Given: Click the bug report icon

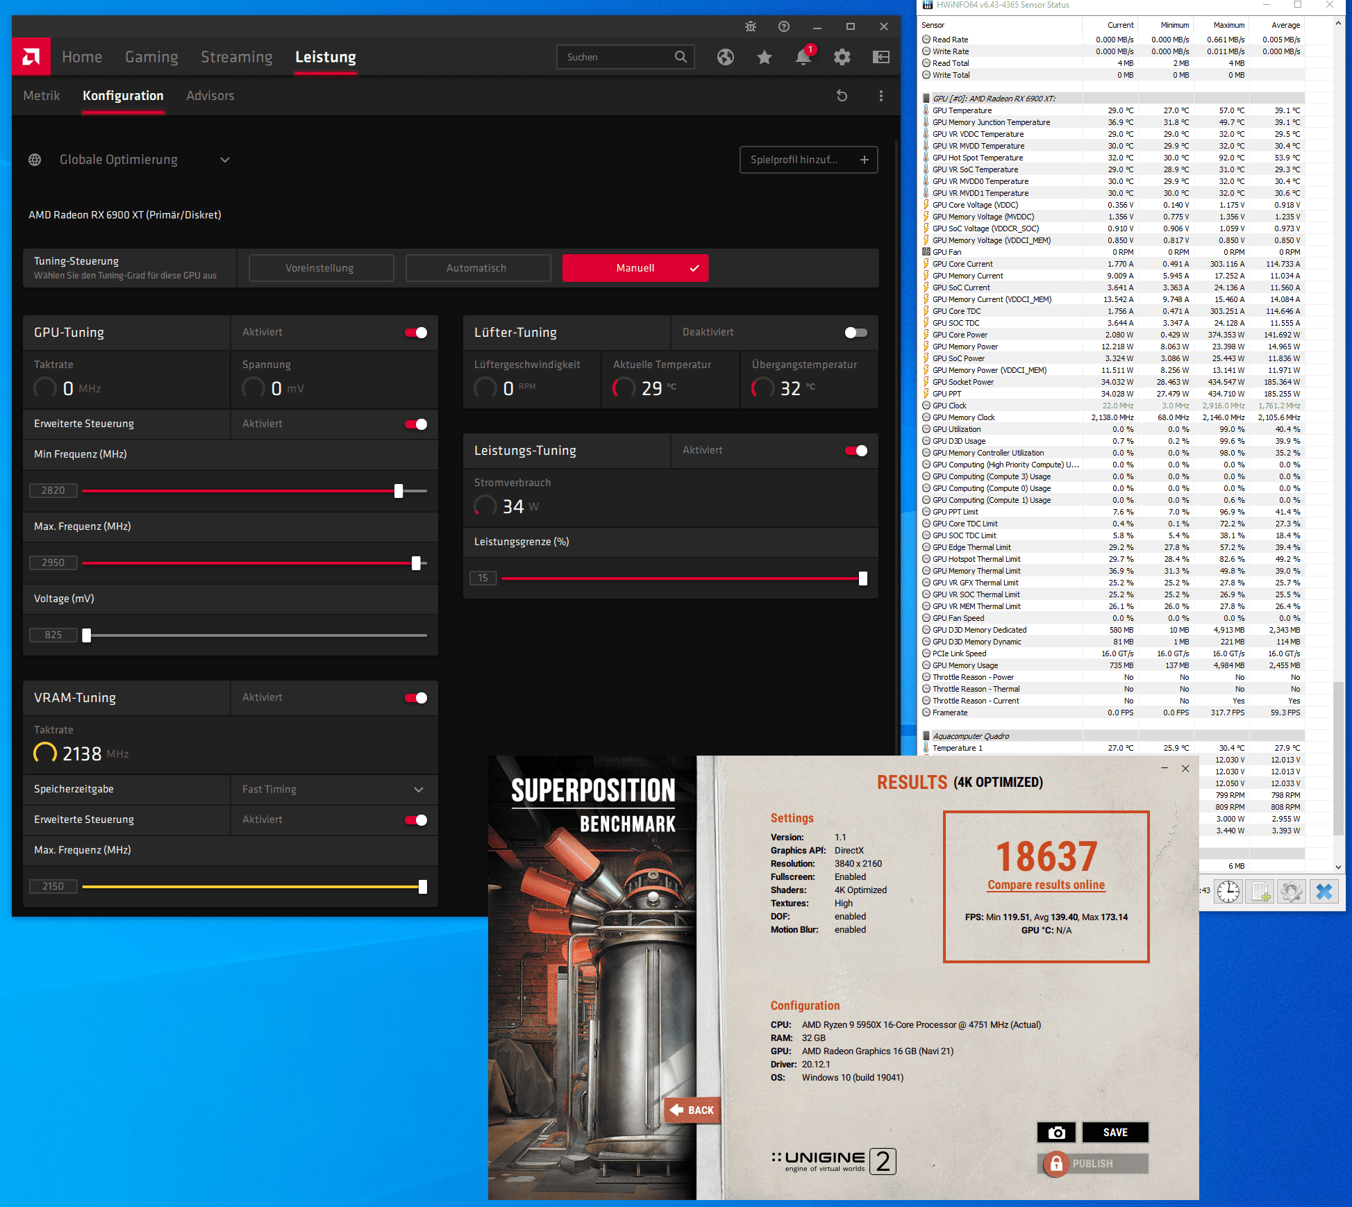Looking at the screenshot, I should click(751, 26).
